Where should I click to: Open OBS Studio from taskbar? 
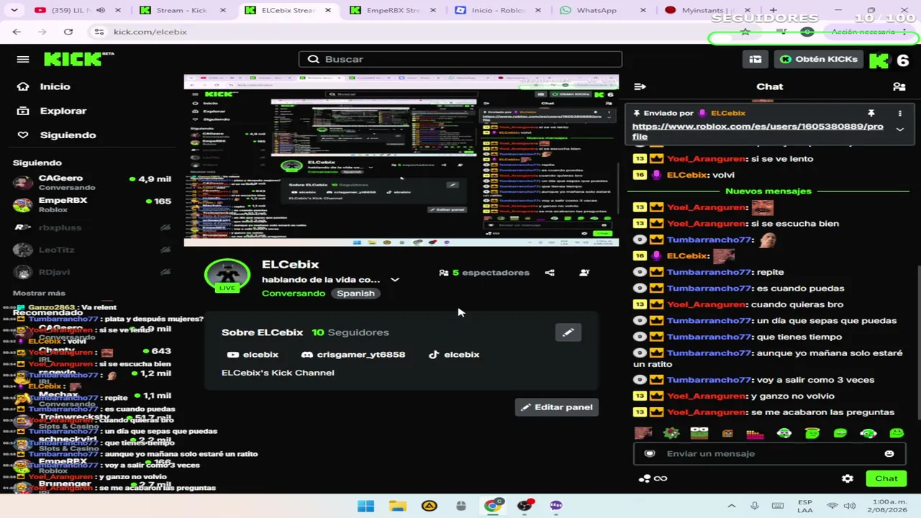point(525,506)
